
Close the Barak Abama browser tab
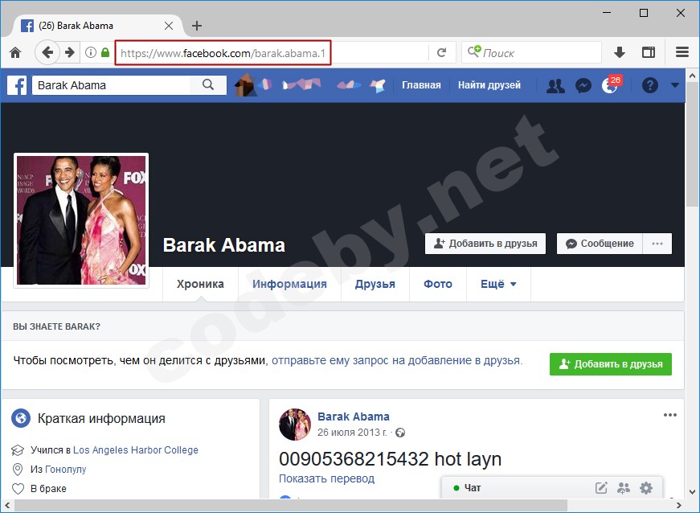[169, 26]
